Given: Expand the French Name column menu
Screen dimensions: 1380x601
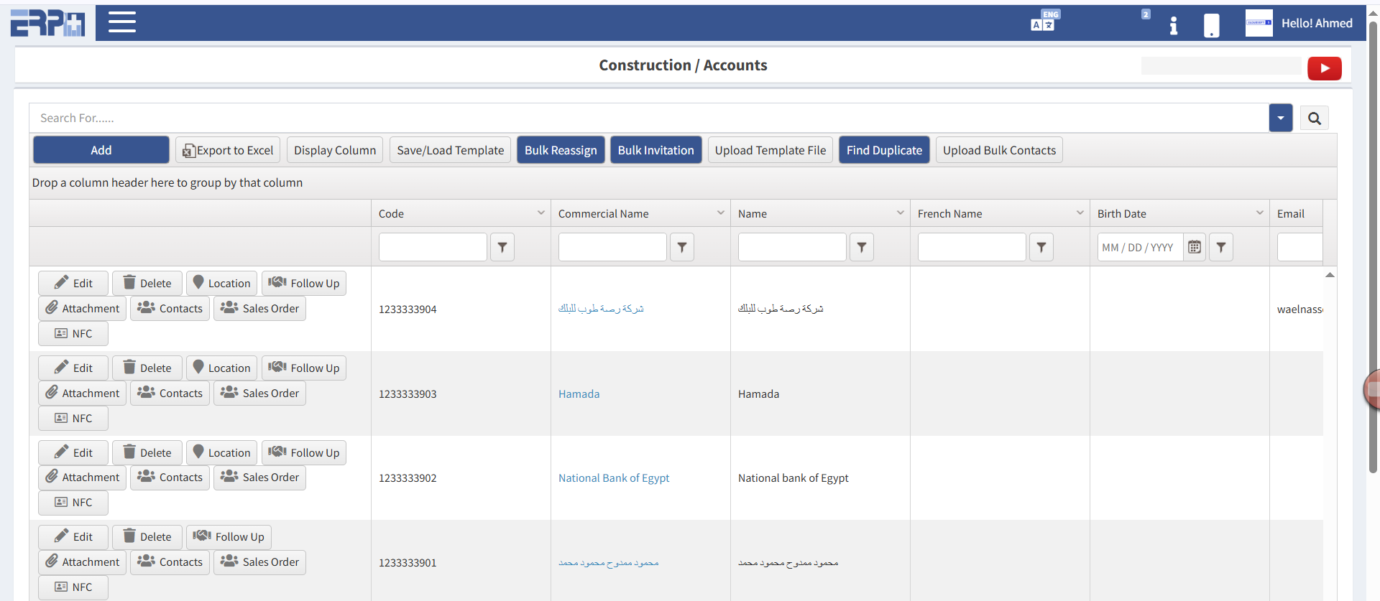Looking at the screenshot, I should click(x=1080, y=213).
